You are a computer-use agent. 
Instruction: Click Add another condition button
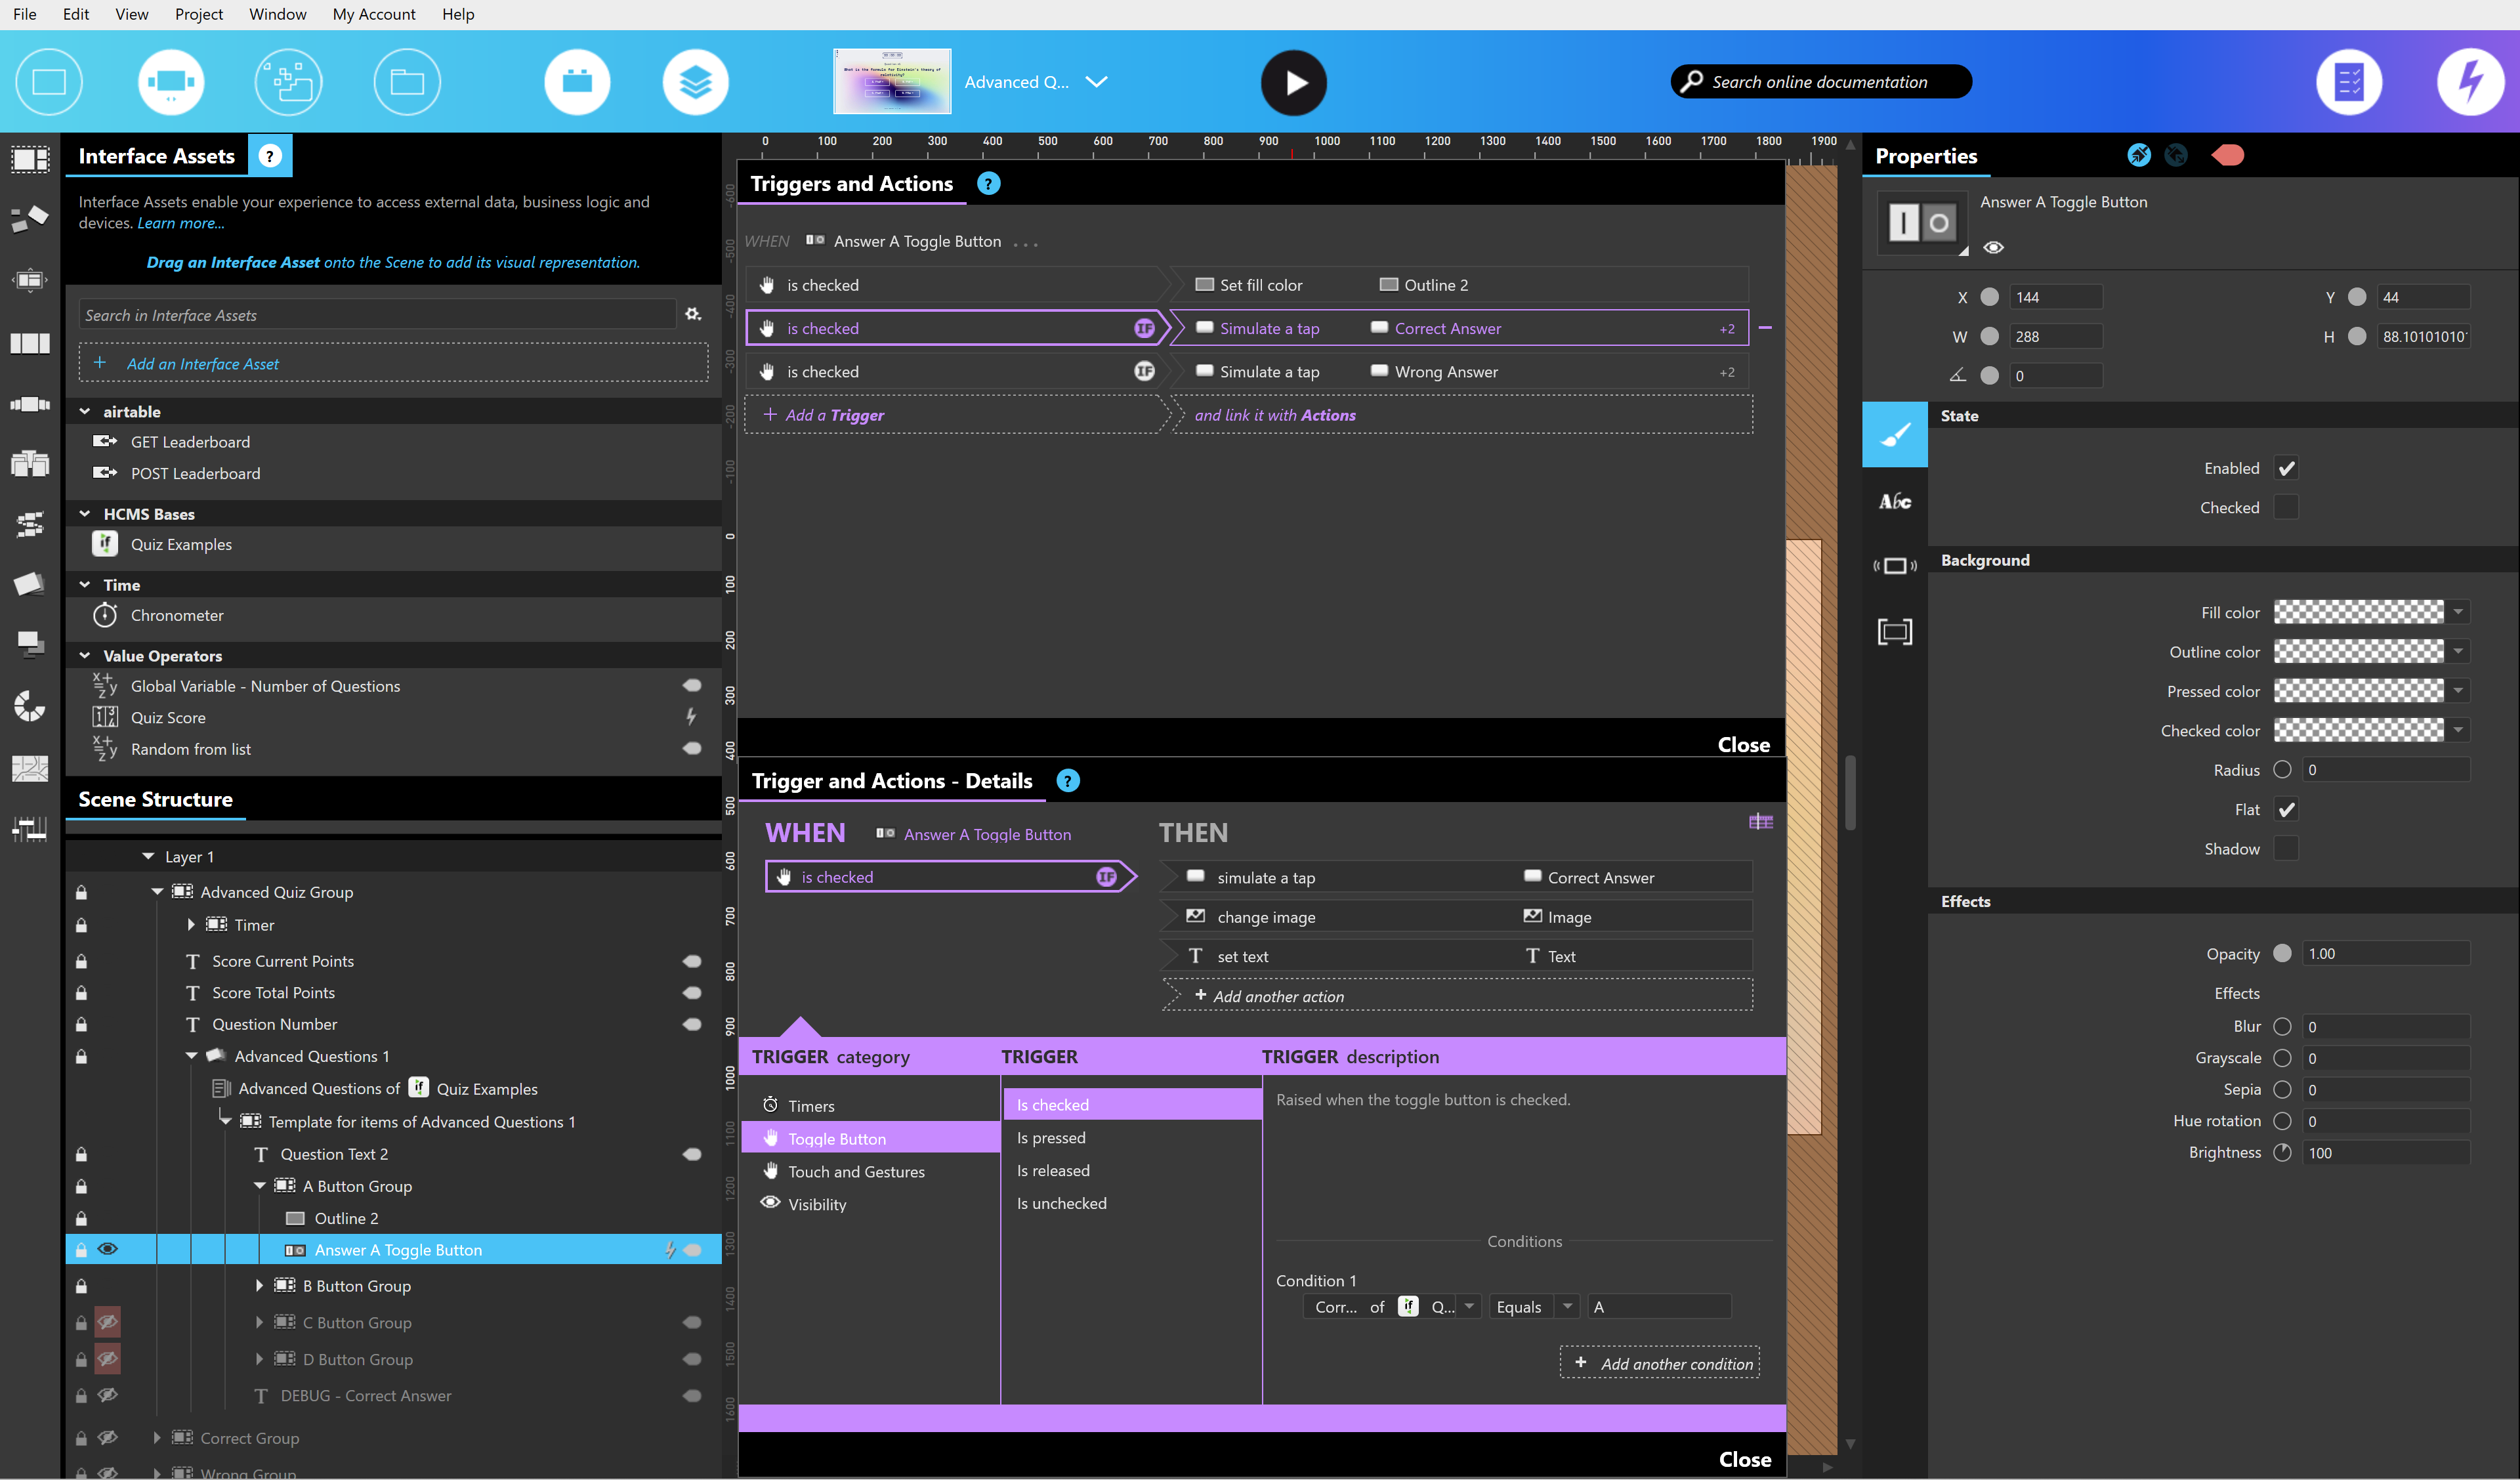coord(1660,1363)
